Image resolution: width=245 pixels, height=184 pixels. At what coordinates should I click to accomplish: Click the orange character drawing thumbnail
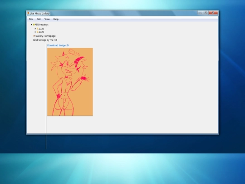pyautogui.click(x=70, y=82)
